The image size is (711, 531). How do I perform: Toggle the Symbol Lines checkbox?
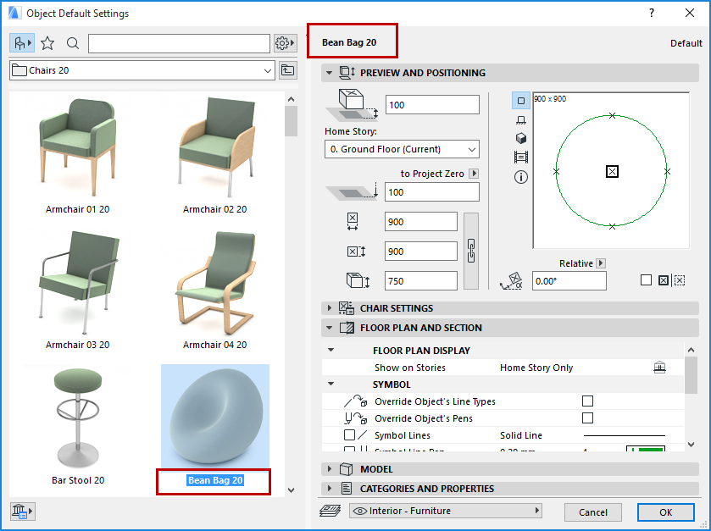349,435
